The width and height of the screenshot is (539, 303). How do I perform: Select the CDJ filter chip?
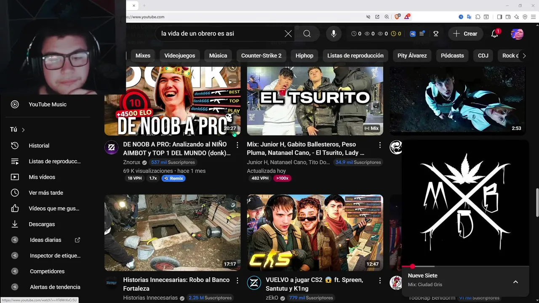tap(483, 56)
